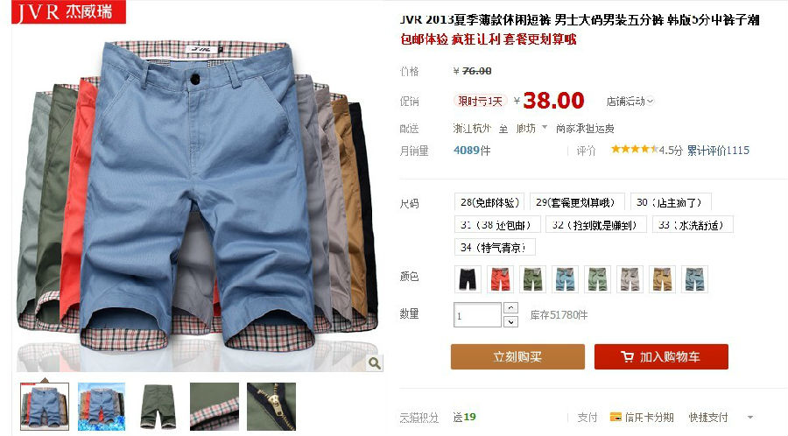Open the 累计评价1115 reviews link

point(718,151)
